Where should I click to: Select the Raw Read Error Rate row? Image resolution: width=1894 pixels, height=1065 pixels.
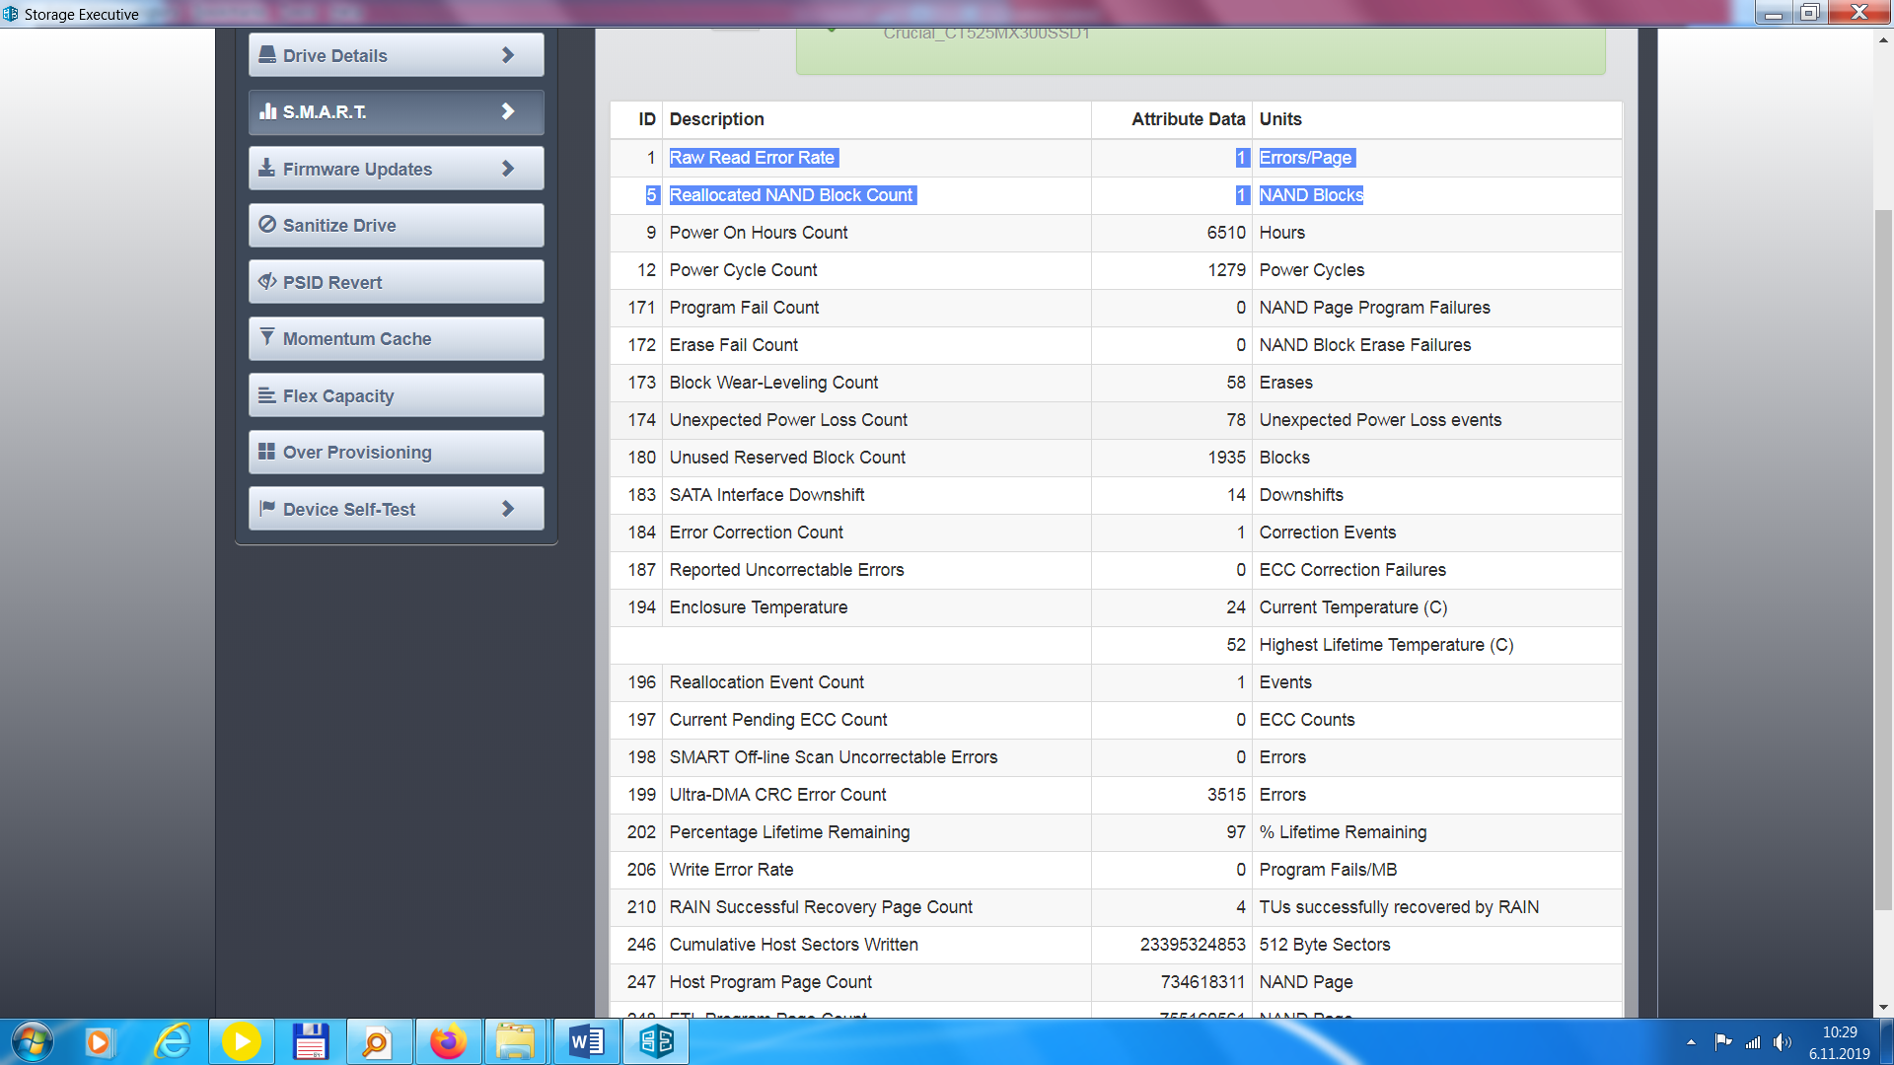[x=1116, y=158]
